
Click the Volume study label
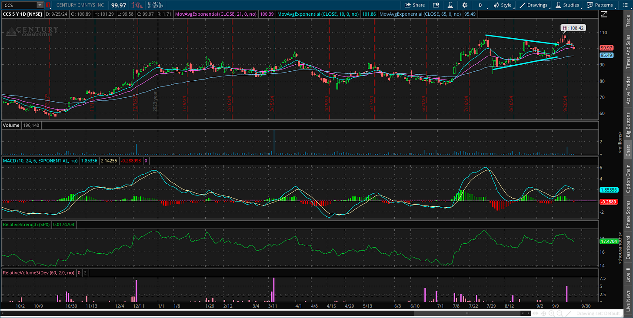click(x=11, y=125)
